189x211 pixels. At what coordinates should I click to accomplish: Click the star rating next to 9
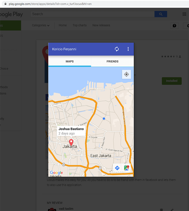168,56
